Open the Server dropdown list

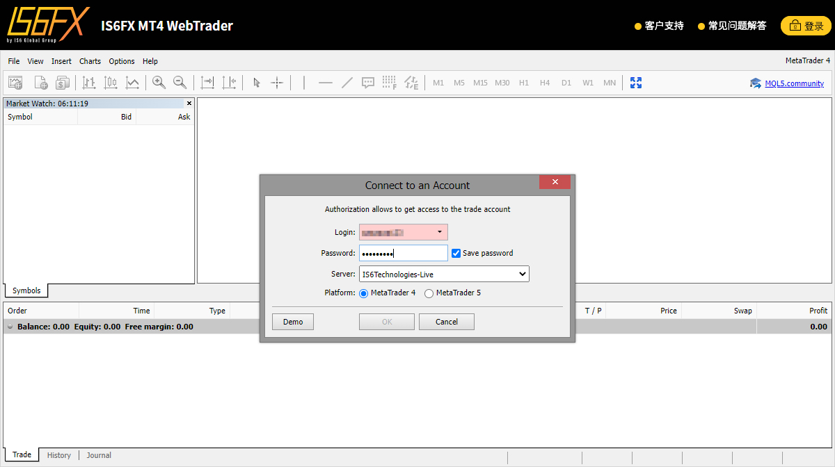(444, 274)
